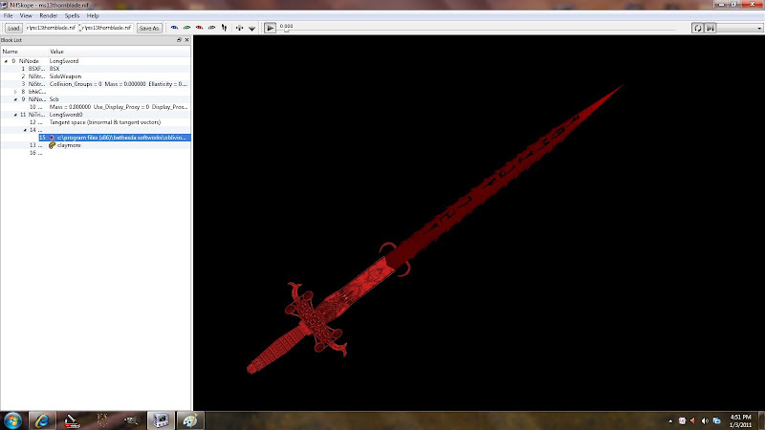Image resolution: width=765 pixels, height=430 pixels.
Task: Select the 9 Scb node row
Action: [x=96, y=99]
